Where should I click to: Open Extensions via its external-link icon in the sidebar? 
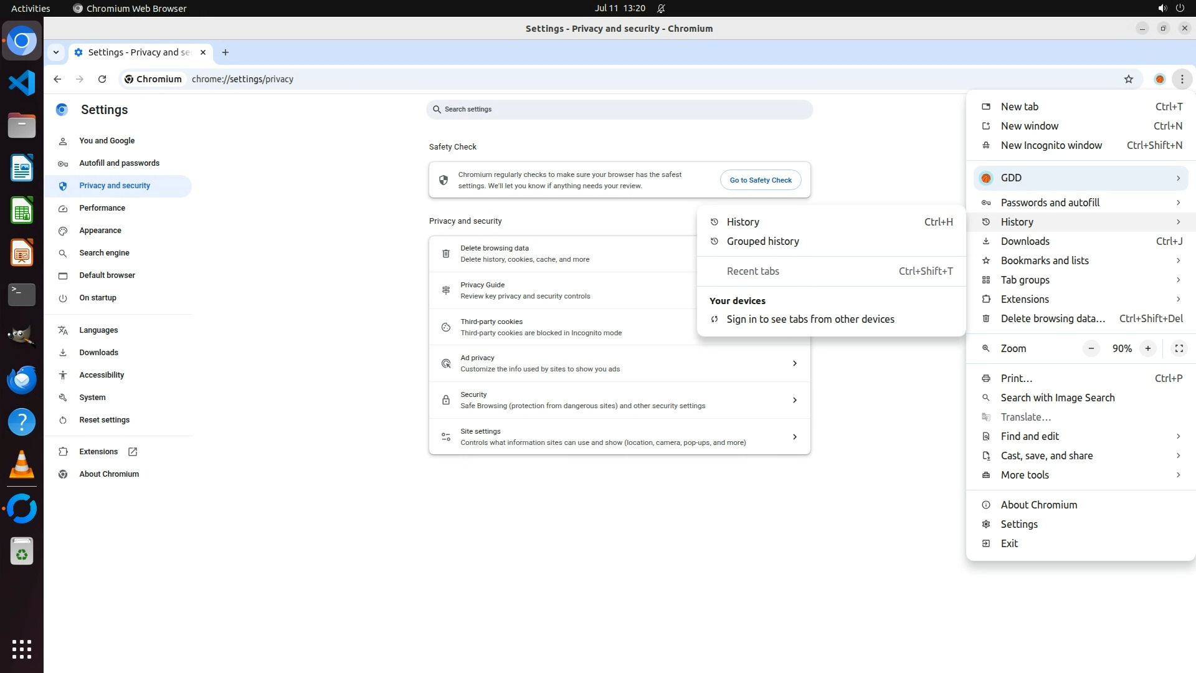pos(133,452)
